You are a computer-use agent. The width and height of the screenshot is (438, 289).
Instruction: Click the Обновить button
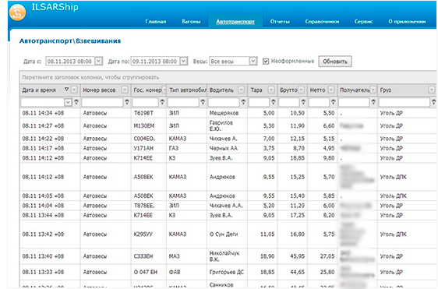(x=335, y=62)
